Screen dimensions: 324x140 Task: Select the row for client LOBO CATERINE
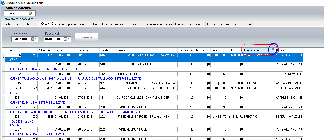point(146,74)
